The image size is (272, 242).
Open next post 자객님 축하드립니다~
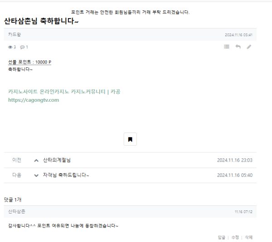(66, 175)
